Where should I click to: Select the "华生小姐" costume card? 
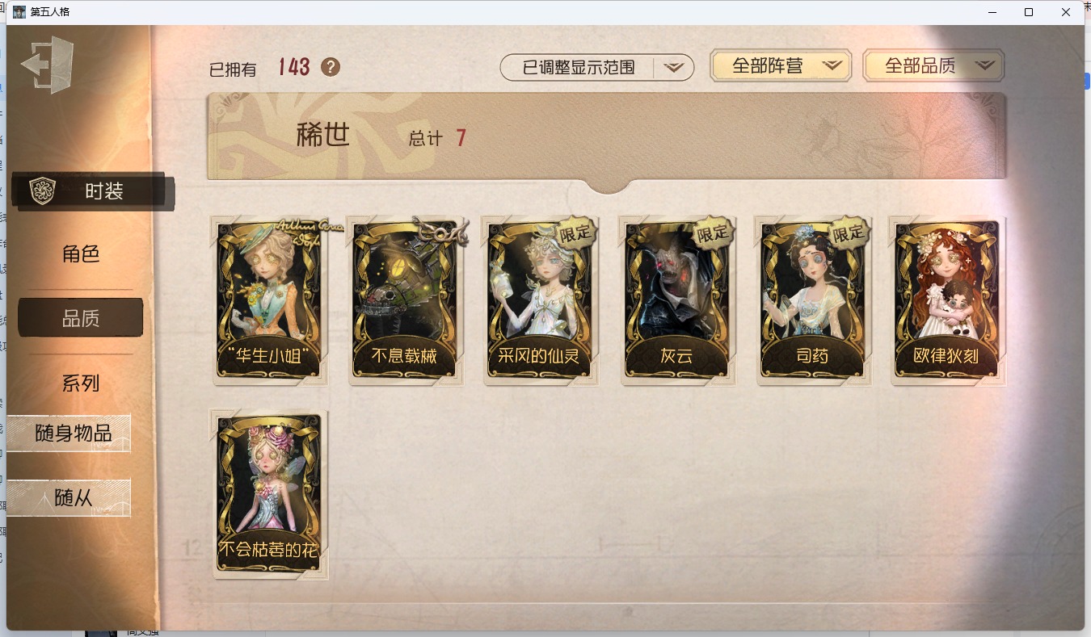coord(269,300)
